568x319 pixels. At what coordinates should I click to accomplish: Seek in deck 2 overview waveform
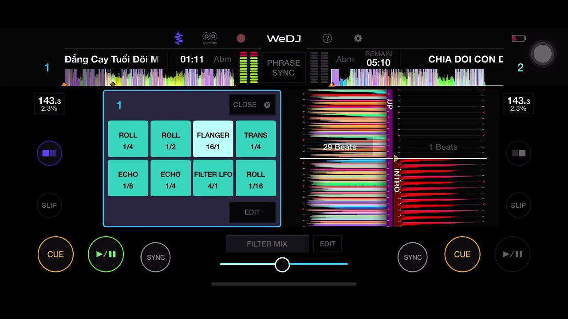coord(417,77)
